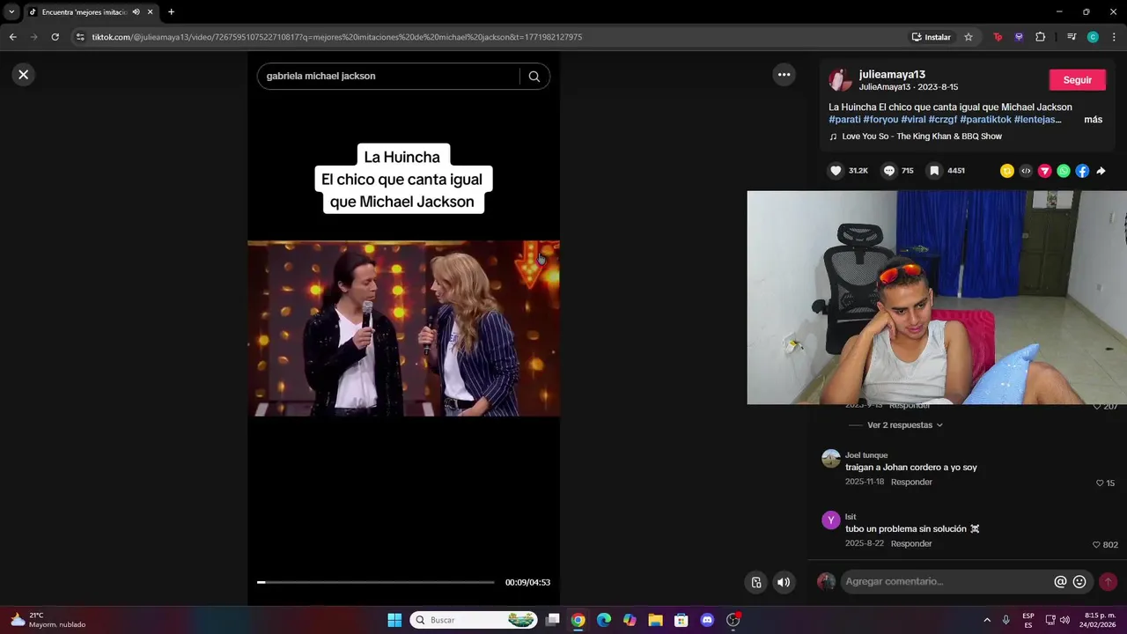Open media controls icon in Chrome toolbar

click(1072, 37)
